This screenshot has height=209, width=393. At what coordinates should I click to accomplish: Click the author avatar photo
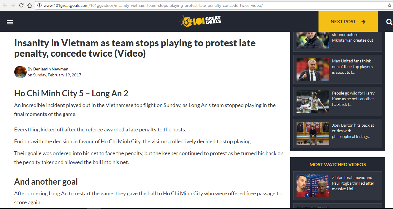click(20, 72)
